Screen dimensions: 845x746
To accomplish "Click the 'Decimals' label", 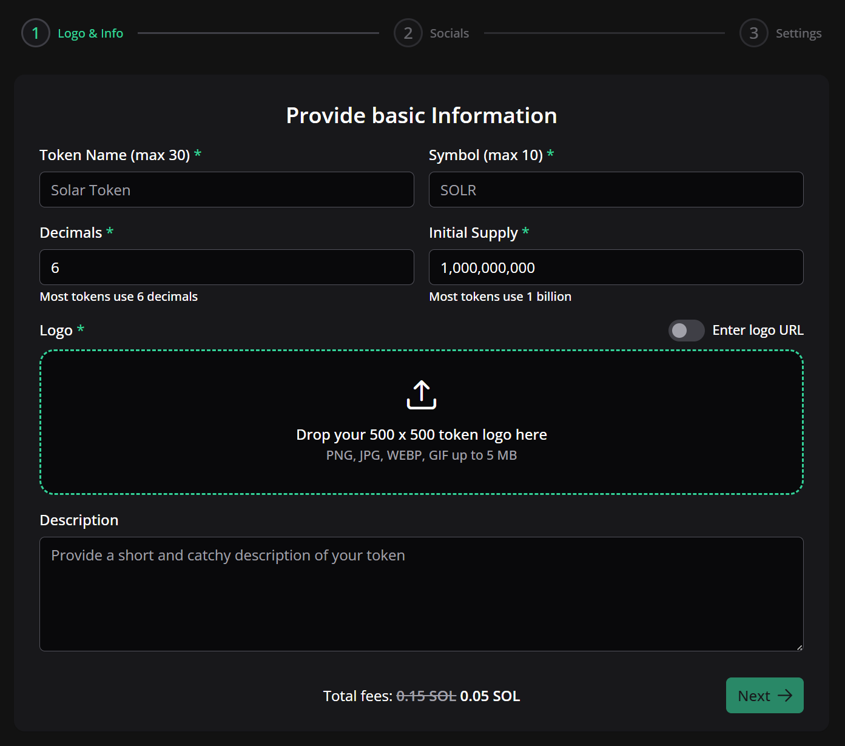I will point(71,233).
